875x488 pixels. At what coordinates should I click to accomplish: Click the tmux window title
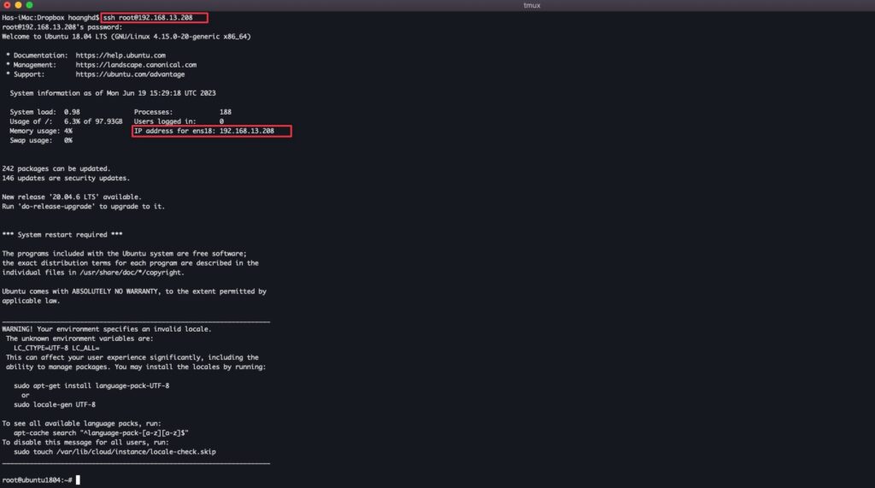[531, 6]
